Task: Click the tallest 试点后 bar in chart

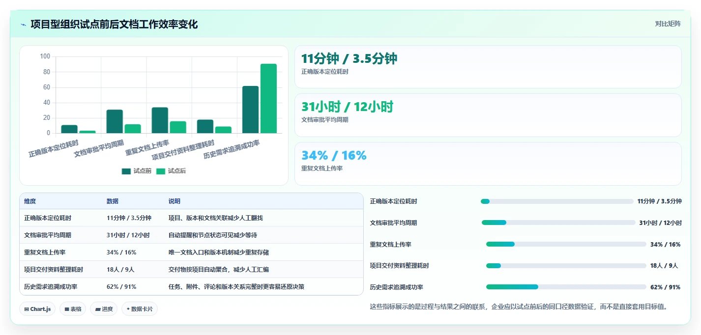Action: point(268,98)
